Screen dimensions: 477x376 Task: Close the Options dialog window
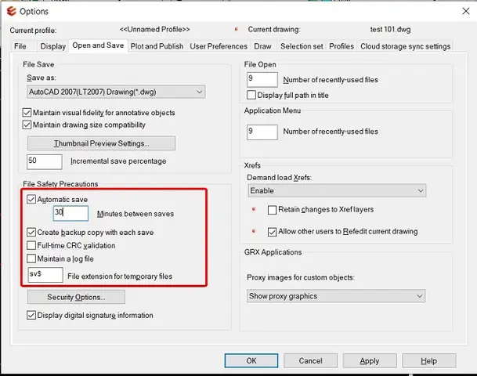(466, 11)
